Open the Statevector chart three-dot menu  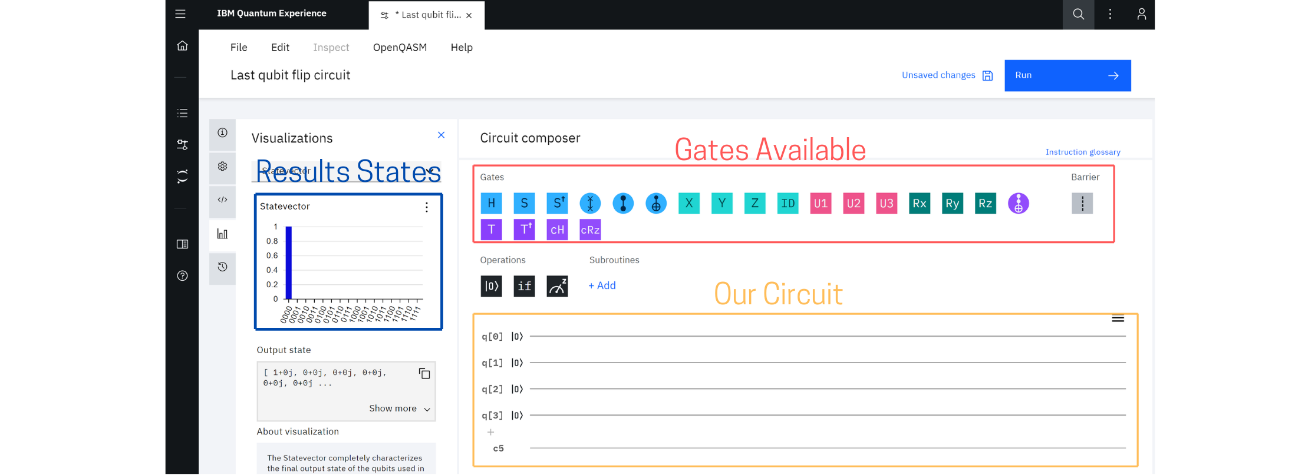(427, 207)
